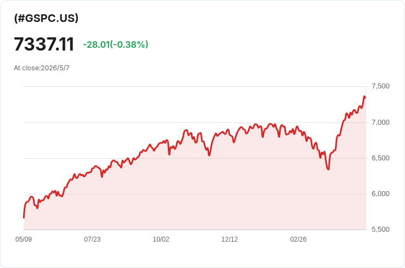Select the 10/02 date on x-axis
Screen dimensions: 405x268
coord(161,239)
